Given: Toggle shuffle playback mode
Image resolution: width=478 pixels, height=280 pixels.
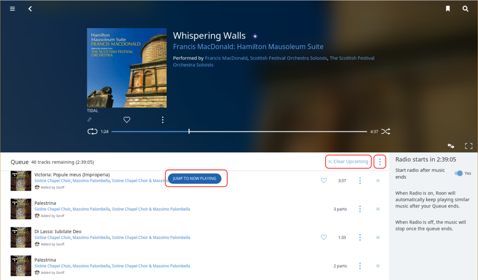Looking at the screenshot, I should (386, 132).
